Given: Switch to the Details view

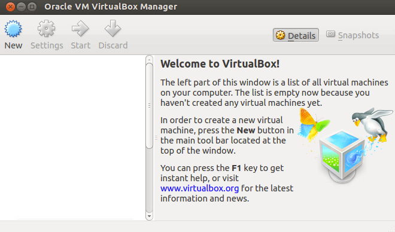Looking at the screenshot, I should coord(296,35).
